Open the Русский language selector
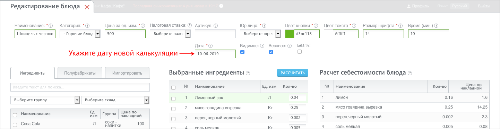Image resolution: width=500 pixels, height=129 pixels. [x=459, y=6]
